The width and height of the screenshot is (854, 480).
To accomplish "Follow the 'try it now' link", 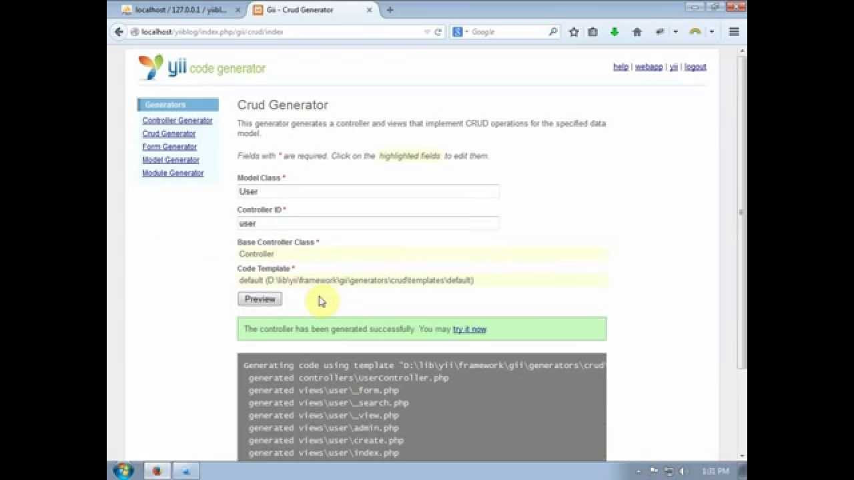I will 470,329.
